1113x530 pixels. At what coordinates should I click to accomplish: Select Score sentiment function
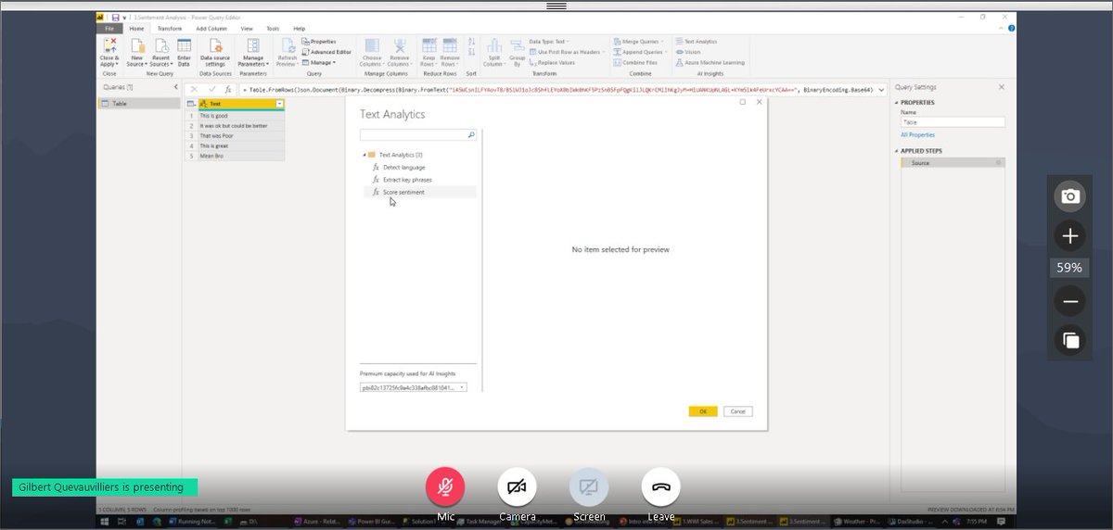[403, 192]
